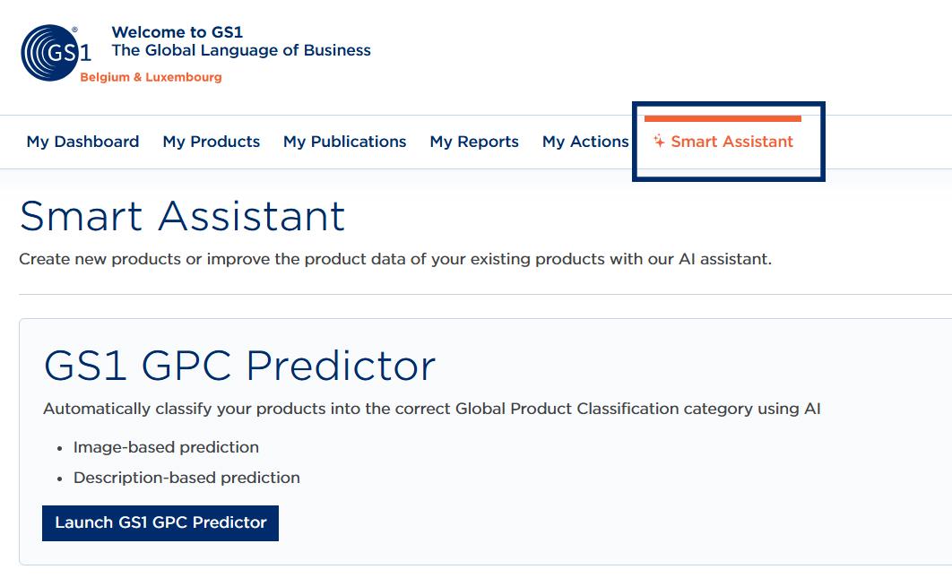This screenshot has height=578, width=952.
Task: Click the large Smart Assistant page heading
Action: 182,216
